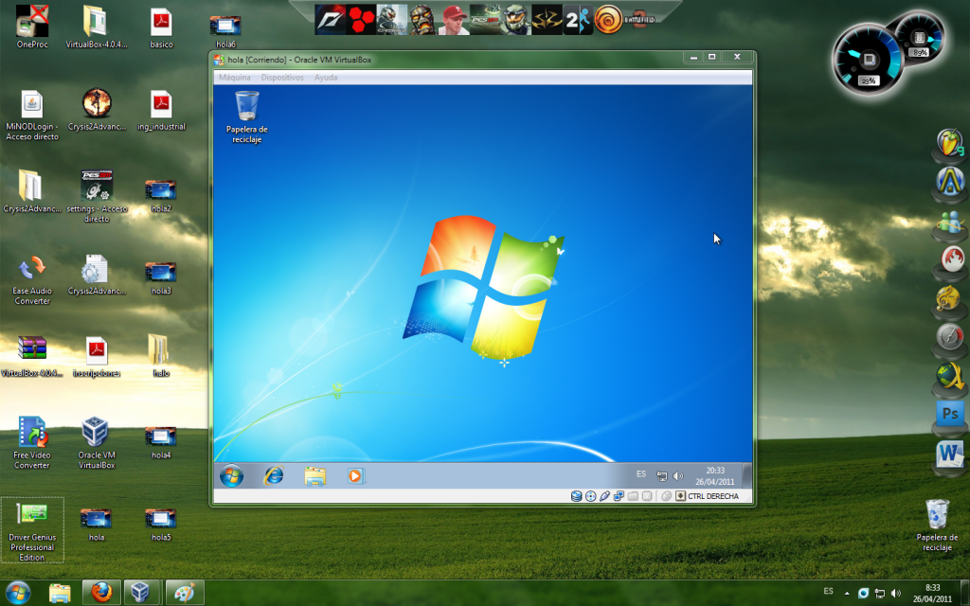Viewport: 970px width, 606px height.
Task: Select the ing_industrial PDF on the desktop
Action: point(161,110)
